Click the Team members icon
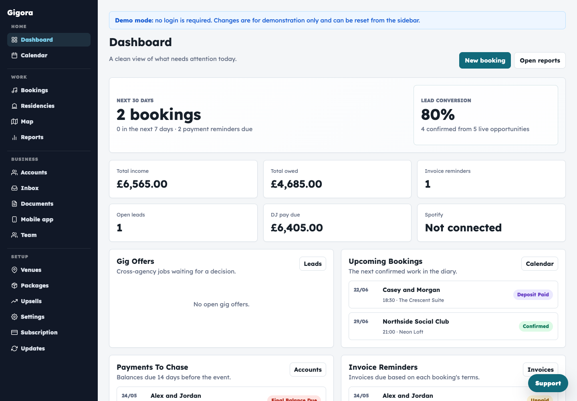 [x=14, y=235]
